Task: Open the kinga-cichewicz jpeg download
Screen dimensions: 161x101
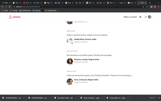Action: point(90,98)
